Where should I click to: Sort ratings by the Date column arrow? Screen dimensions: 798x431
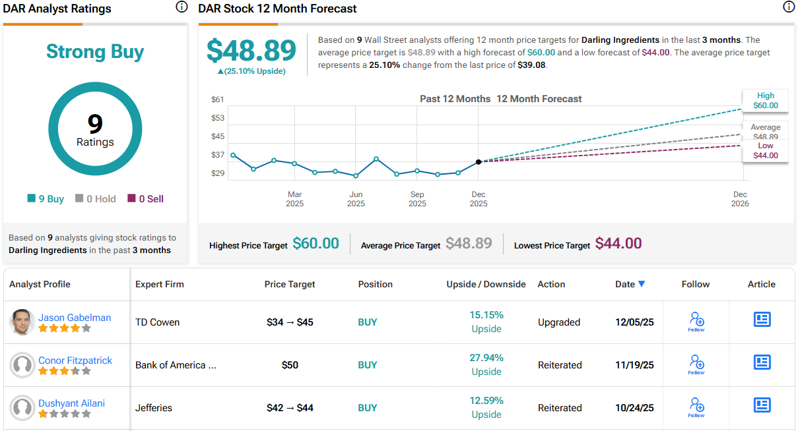[641, 284]
